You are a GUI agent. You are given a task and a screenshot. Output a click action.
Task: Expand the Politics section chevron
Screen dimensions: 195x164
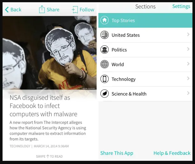pyautogui.click(x=188, y=49)
